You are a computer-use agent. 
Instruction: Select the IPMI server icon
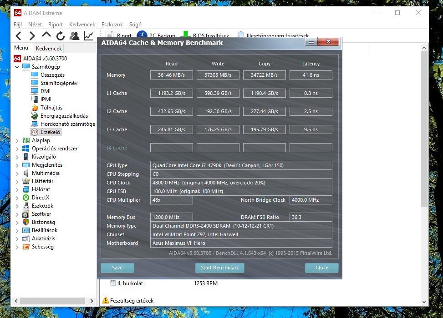pos(35,99)
